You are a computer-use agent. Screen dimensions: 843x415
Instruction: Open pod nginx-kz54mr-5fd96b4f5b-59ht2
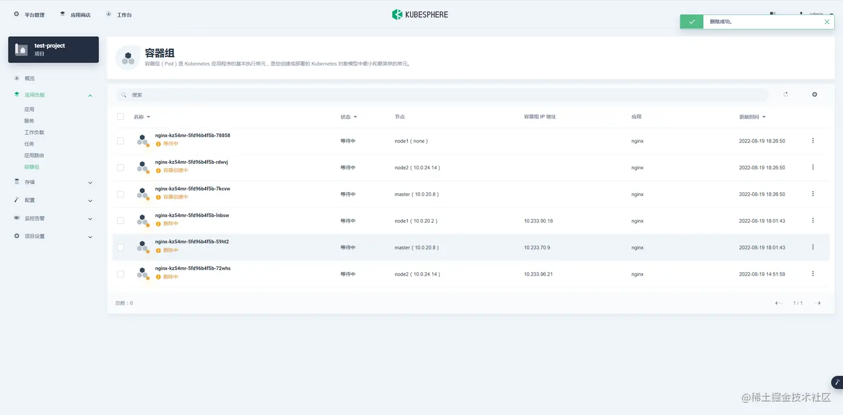(x=192, y=242)
